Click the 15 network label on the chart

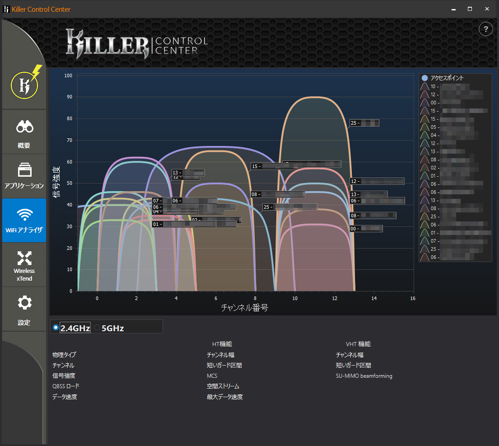pos(274,166)
